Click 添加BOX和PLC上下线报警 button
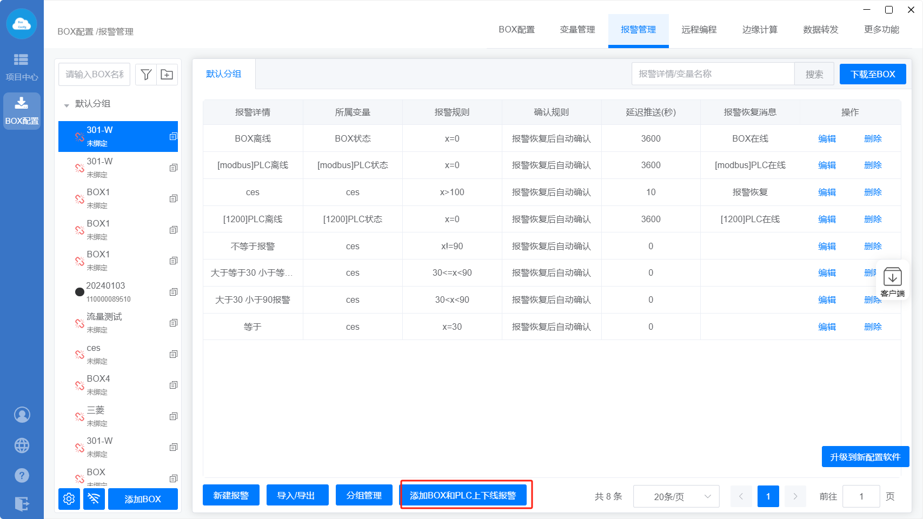This screenshot has height=519, width=923. (x=463, y=495)
